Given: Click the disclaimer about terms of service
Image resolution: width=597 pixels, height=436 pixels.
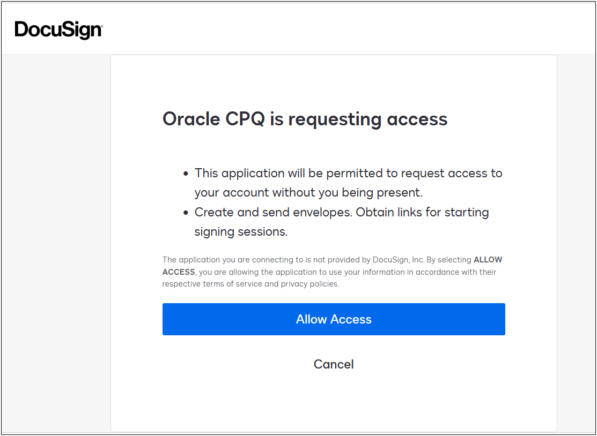Looking at the screenshot, I should [x=333, y=272].
